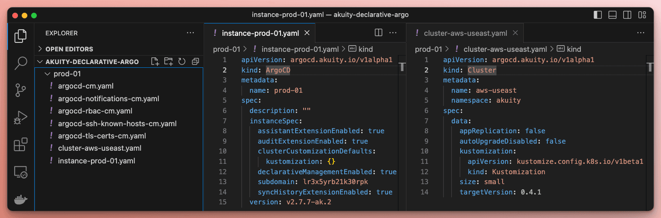Collapse all folders in explorer
The height and width of the screenshot is (218, 661).
pos(195,62)
